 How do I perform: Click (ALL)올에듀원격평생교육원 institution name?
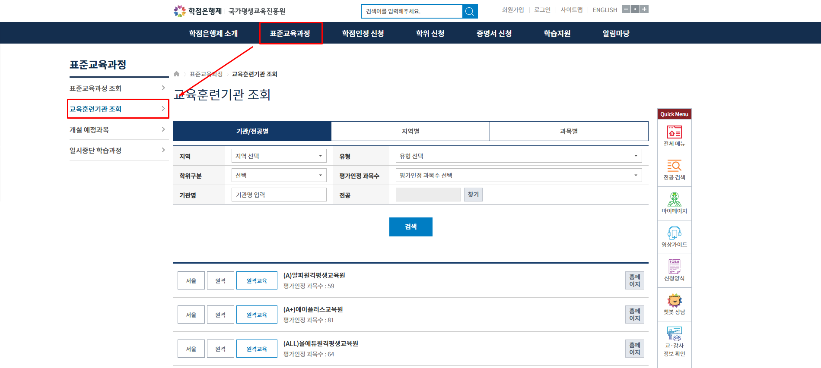tap(321, 343)
